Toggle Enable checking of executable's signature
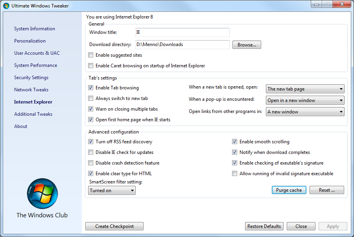Screen dimensions: 354x237 click(x=235, y=163)
